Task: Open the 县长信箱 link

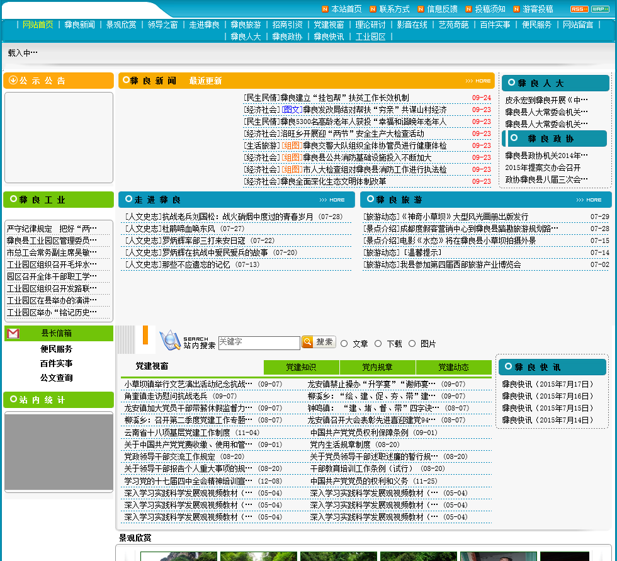Action: click(57, 333)
